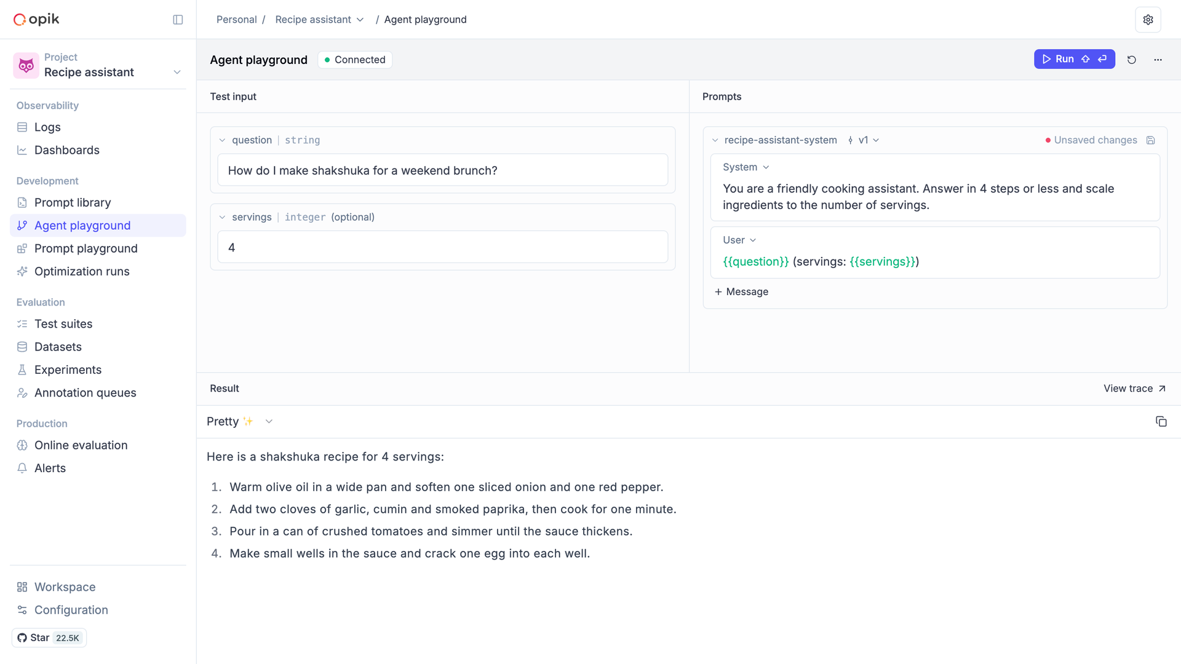The image size is (1181, 664).
Task: Open Experiments page
Action: [x=98, y=370]
